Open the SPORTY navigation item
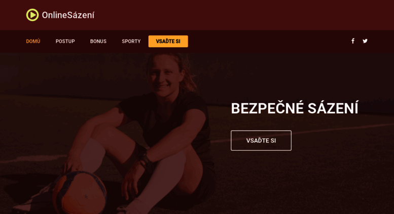 tap(131, 41)
